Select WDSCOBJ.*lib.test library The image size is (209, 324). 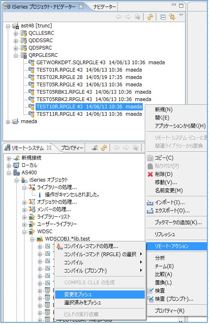[x=67, y=239]
